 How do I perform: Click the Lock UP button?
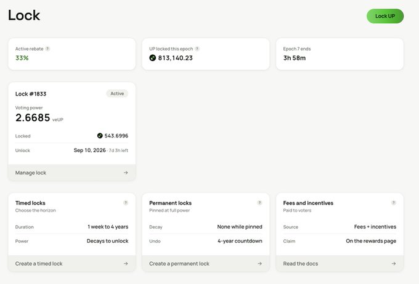click(x=385, y=16)
